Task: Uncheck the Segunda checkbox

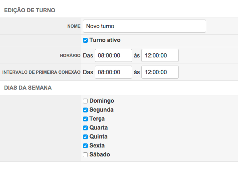Action: click(85, 110)
